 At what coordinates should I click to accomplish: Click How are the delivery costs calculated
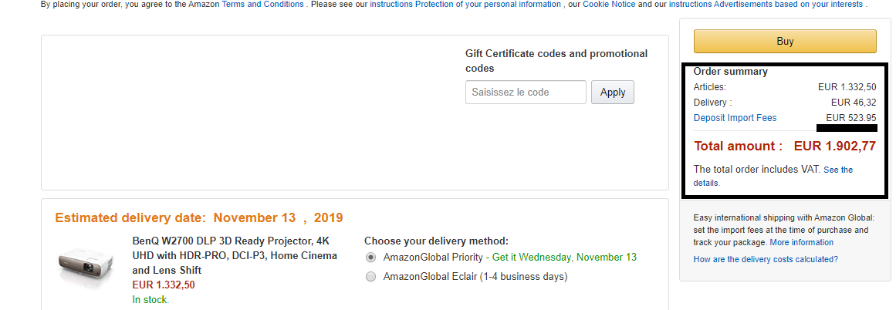point(766,259)
